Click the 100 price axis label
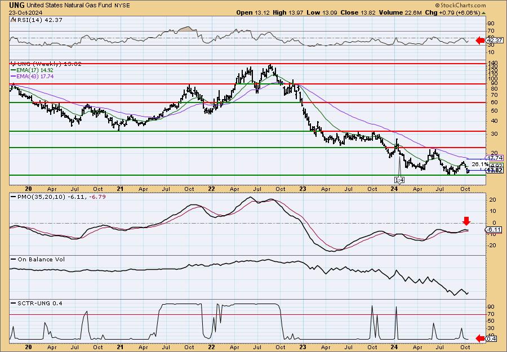Screen dimensions: 507x352 point(492,78)
